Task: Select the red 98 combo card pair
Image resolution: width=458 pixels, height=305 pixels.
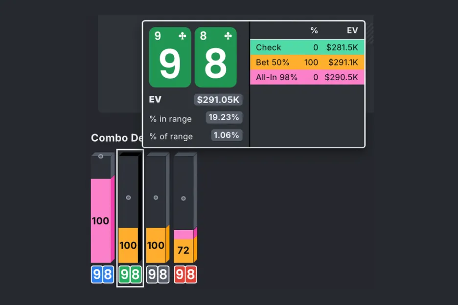Action: pyautogui.click(x=185, y=275)
